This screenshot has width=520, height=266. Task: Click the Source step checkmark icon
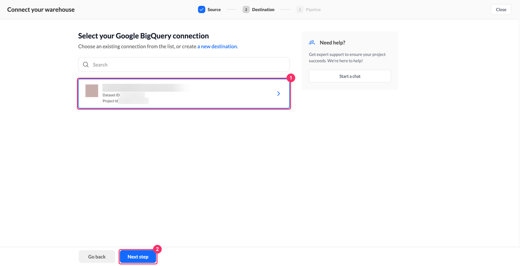[202, 10]
